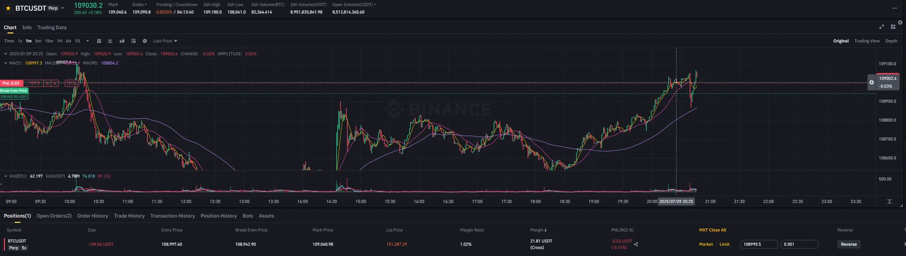Sort by the Margin column arrows
The image size is (906, 256).
[x=545, y=230]
